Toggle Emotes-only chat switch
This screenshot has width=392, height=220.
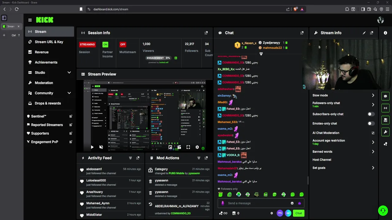tap(371, 123)
